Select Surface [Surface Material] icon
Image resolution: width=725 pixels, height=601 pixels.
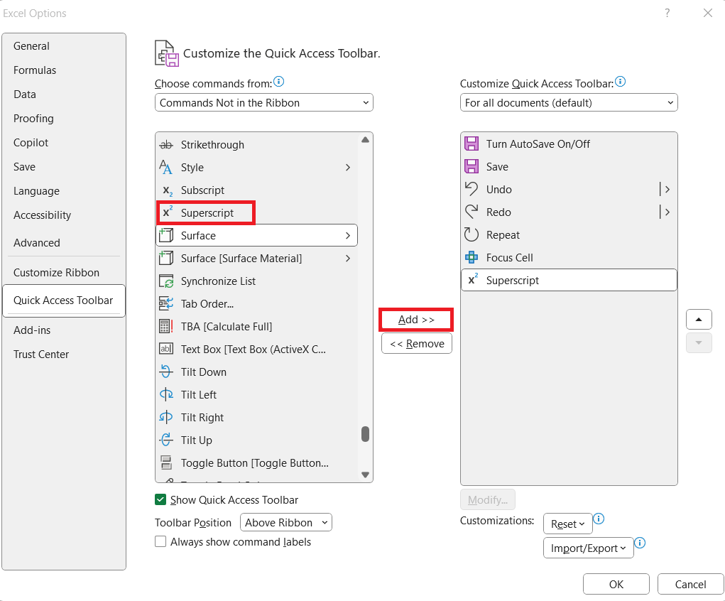[166, 258]
